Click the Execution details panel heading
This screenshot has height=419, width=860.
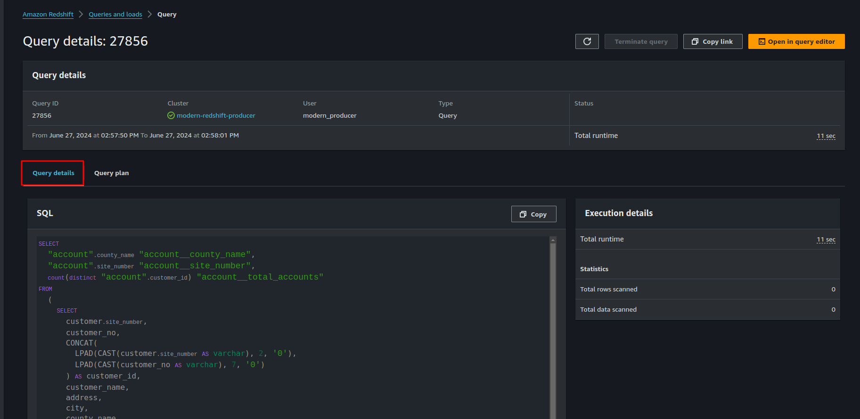619,213
